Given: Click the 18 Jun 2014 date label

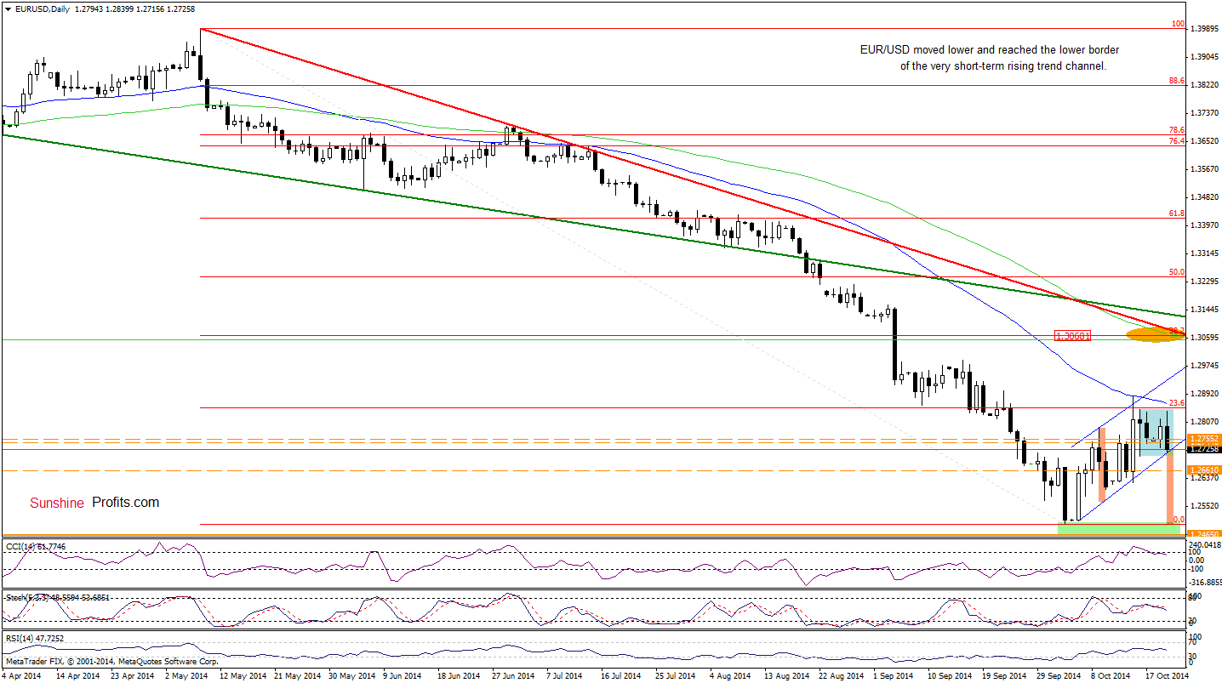Looking at the screenshot, I should click(x=459, y=675).
